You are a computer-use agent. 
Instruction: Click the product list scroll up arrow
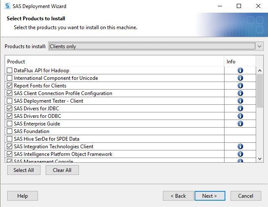click(x=260, y=71)
